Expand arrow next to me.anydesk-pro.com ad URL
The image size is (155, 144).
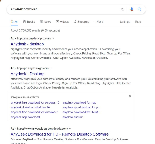[53, 39]
